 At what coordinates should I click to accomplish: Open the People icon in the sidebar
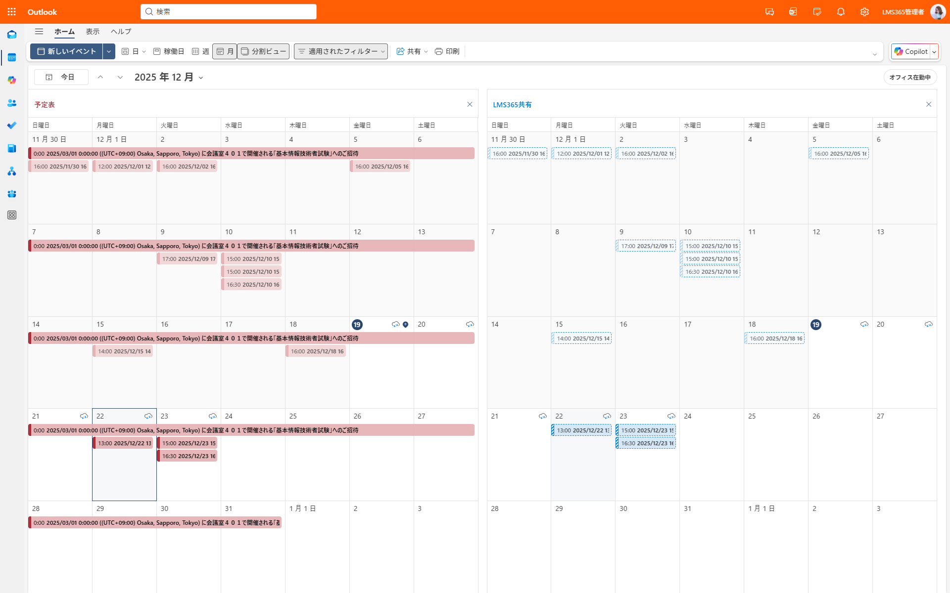pos(12,103)
